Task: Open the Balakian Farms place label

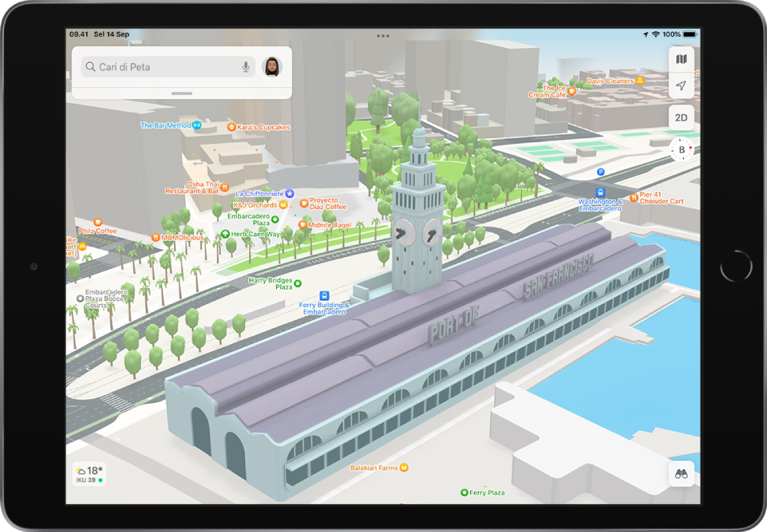Action: 404,467
